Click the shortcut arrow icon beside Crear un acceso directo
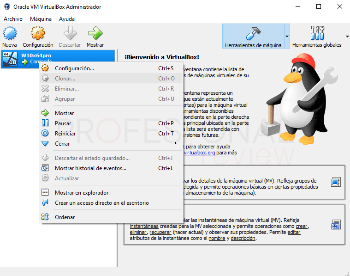The width and height of the screenshot is (350, 276). point(45,202)
